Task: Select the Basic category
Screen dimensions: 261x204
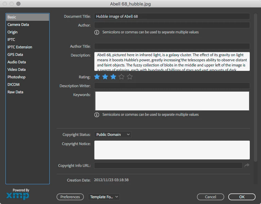Action: pyautogui.click(x=28, y=17)
